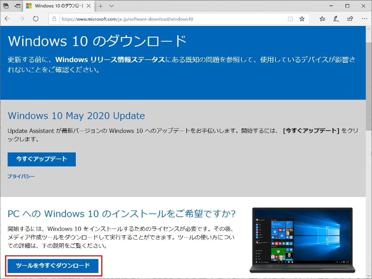Add page to favorites star
Screen dimensions: 372x279
pyautogui.click(x=302, y=19)
